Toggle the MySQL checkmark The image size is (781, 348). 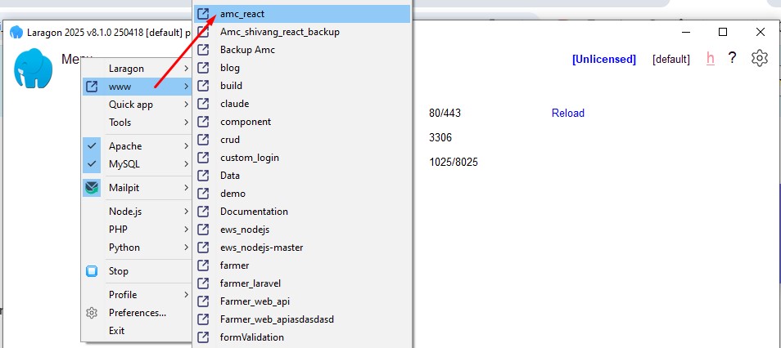(x=93, y=164)
